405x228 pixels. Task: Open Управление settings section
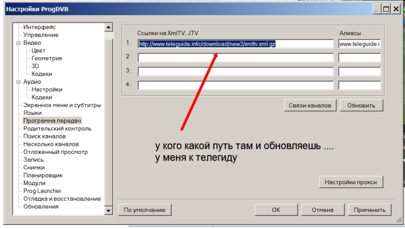point(40,35)
